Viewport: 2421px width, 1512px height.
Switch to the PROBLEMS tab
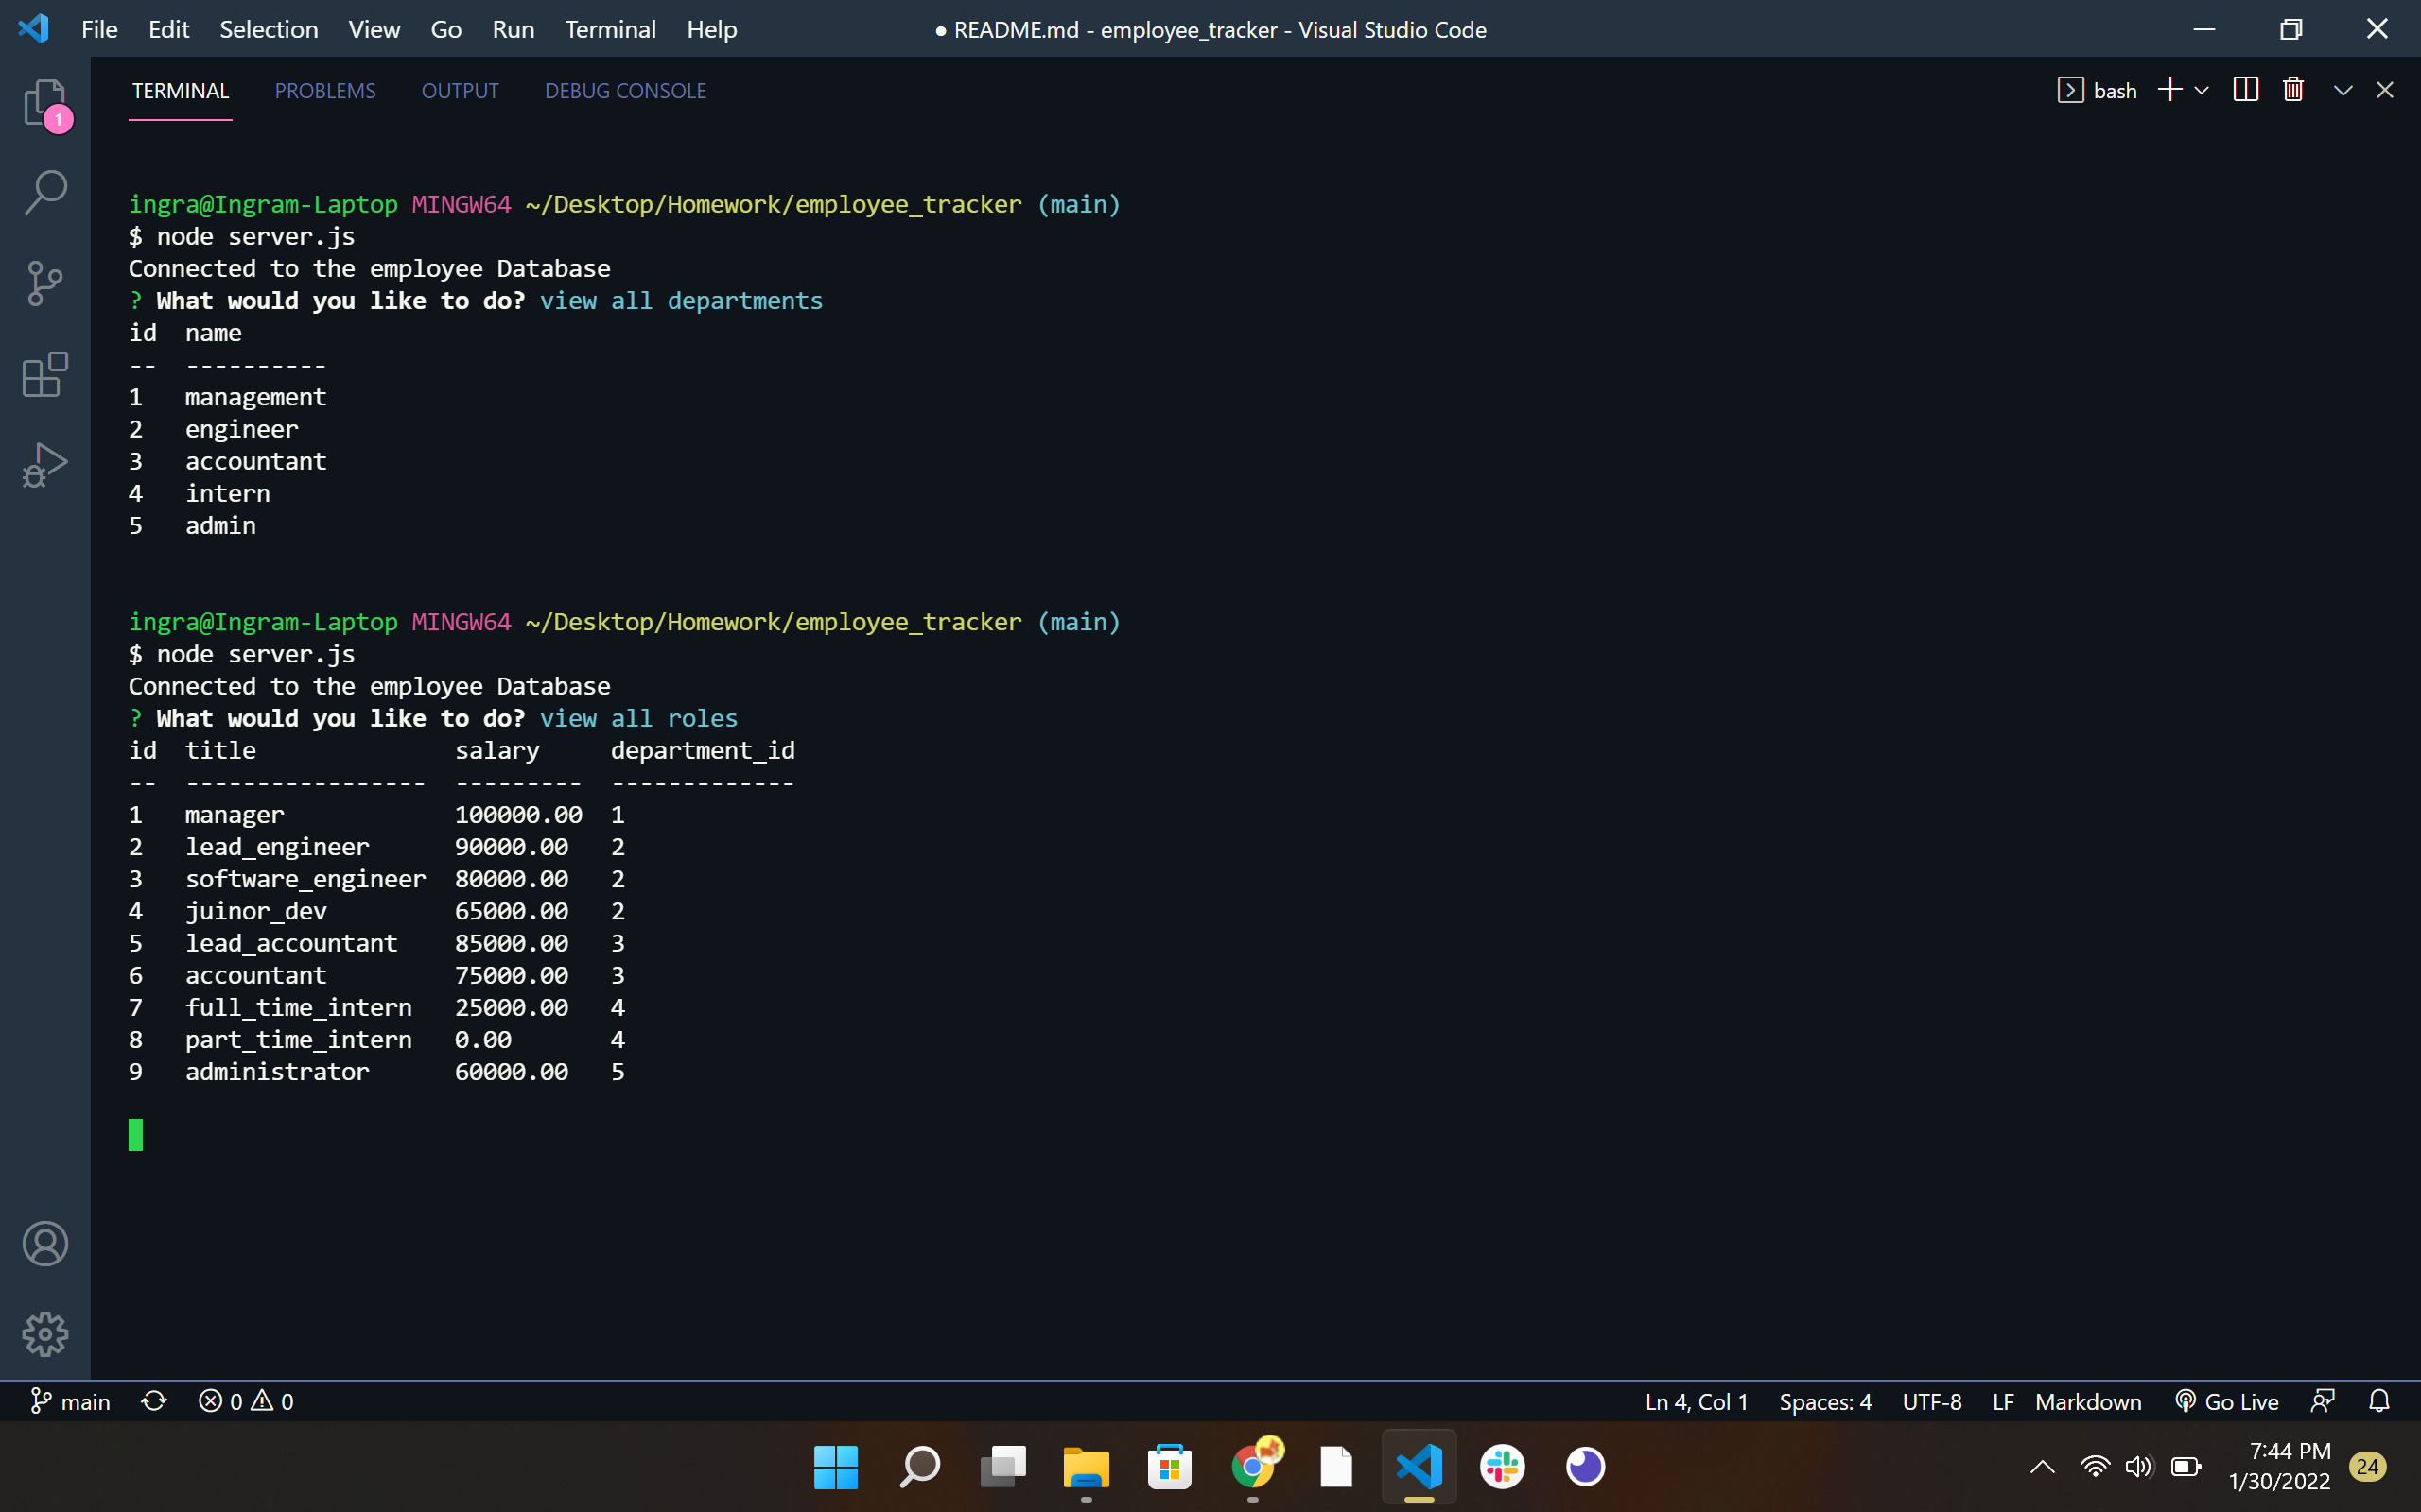[x=325, y=90]
